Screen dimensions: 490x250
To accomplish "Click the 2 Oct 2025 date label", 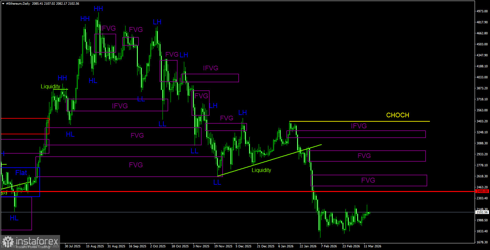I will tap(158, 246).
